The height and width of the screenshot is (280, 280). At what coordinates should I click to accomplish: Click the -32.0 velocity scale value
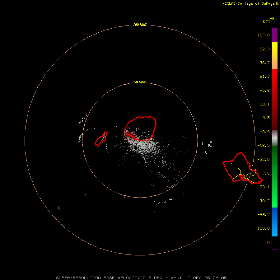[x=264, y=160]
